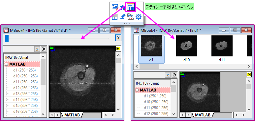Click next sheet arrow in left window

[57, 115]
